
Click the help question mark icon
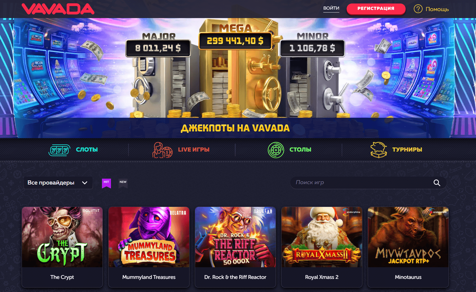point(418,9)
